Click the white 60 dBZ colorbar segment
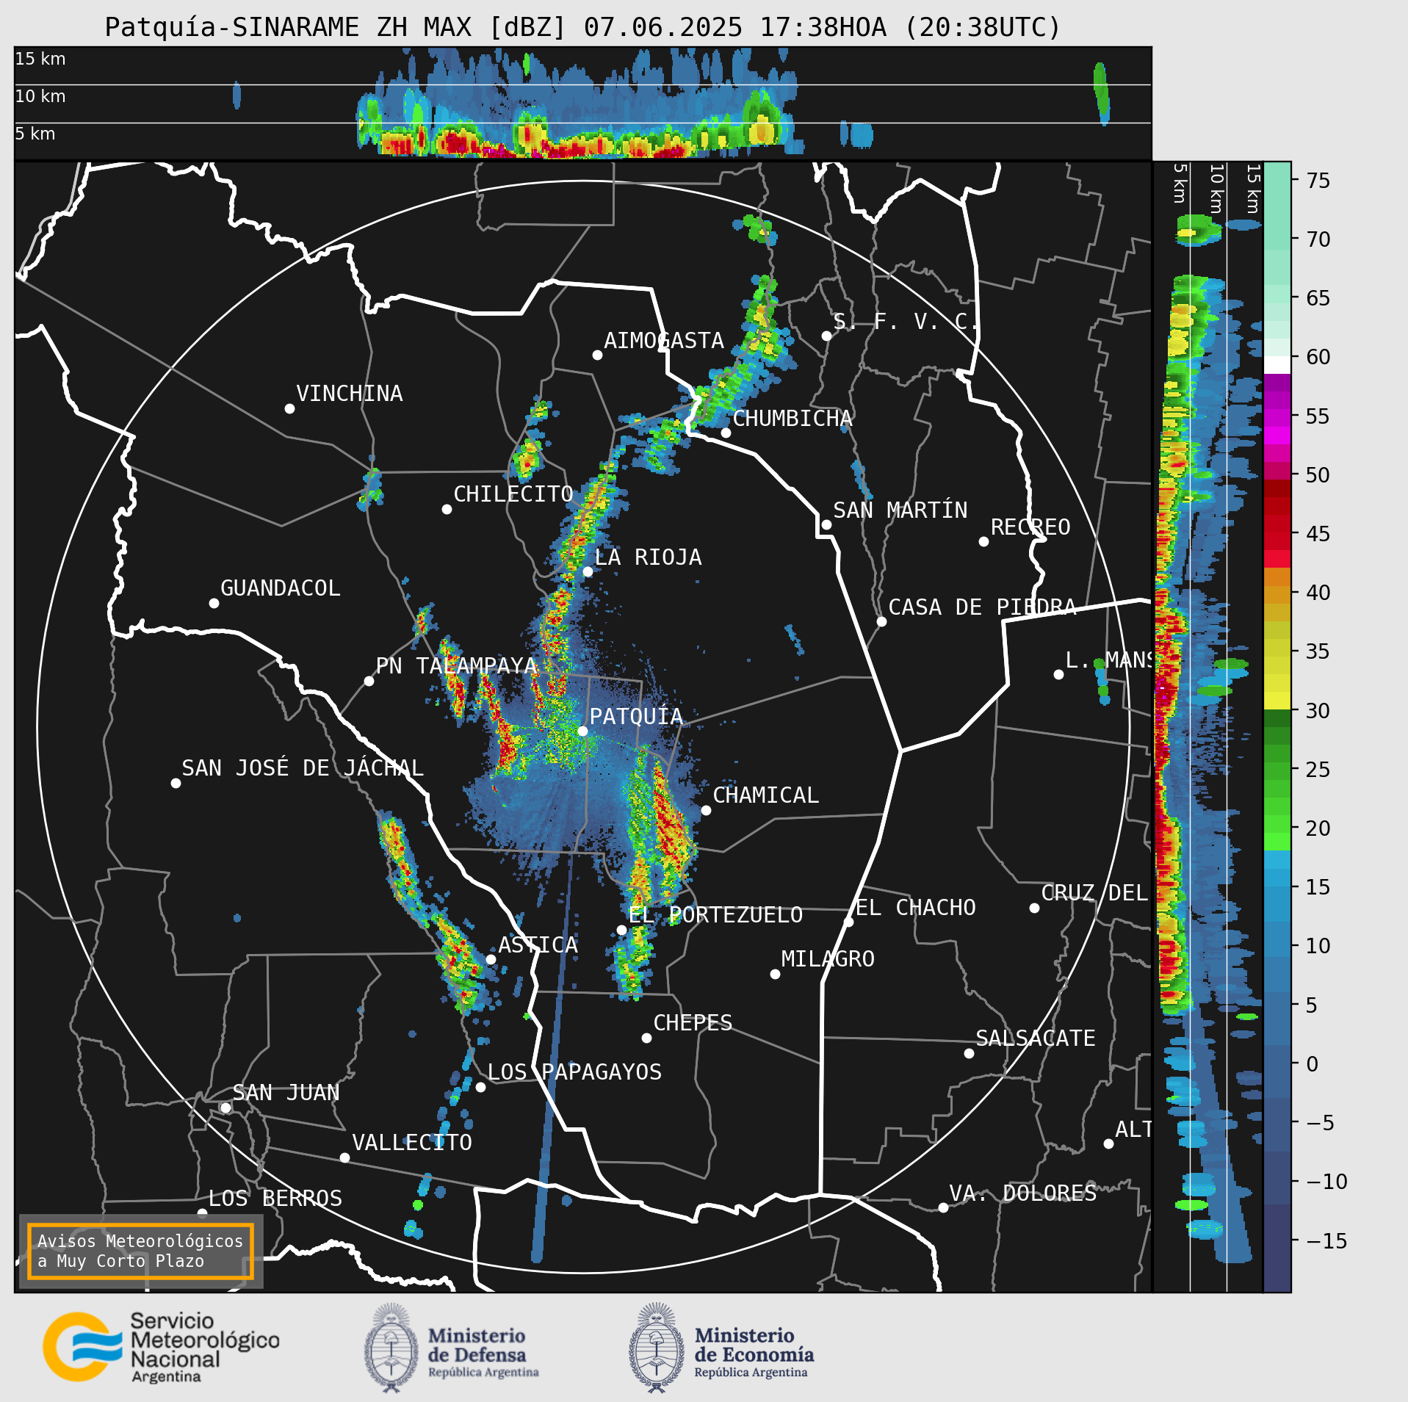Image resolution: width=1408 pixels, height=1402 pixels. coord(1277,365)
